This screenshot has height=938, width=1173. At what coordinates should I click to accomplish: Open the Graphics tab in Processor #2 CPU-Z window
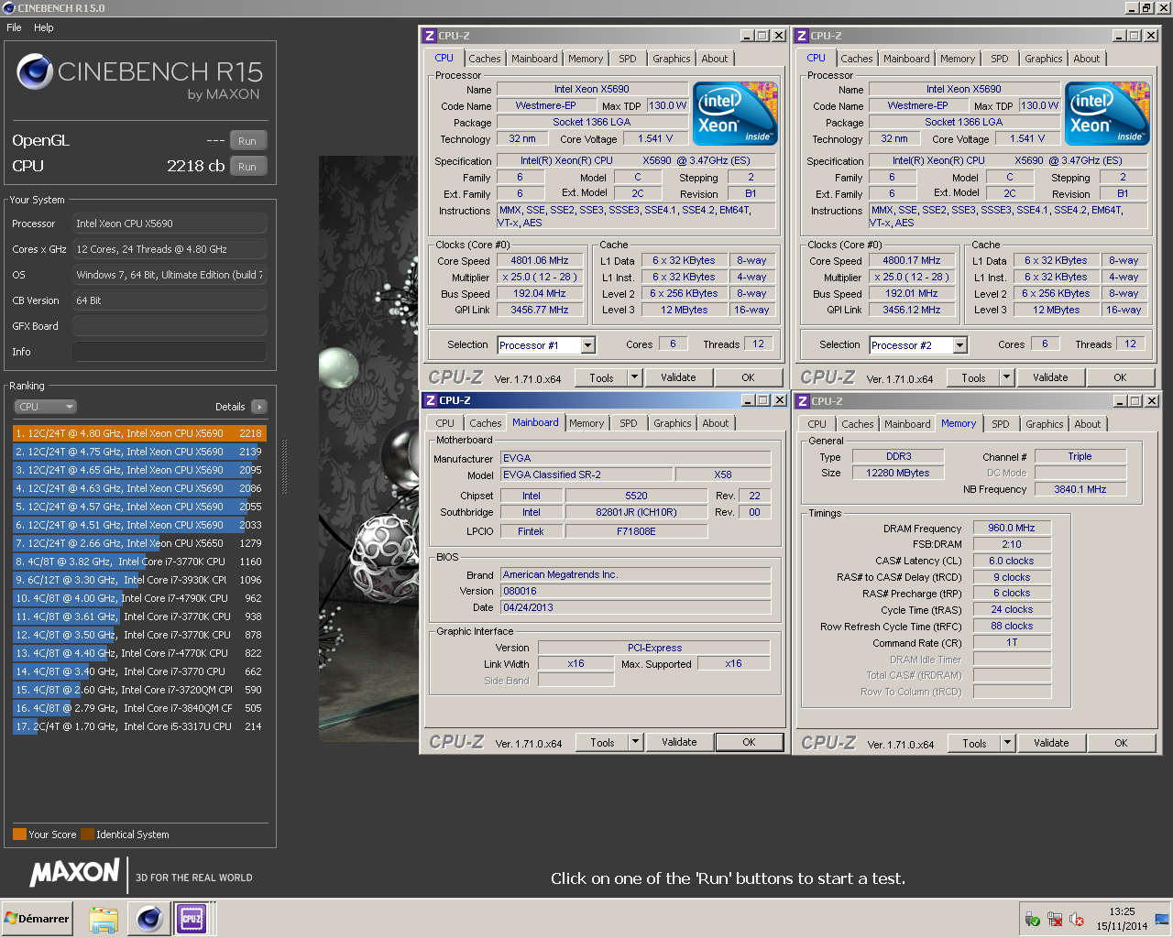click(1044, 59)
